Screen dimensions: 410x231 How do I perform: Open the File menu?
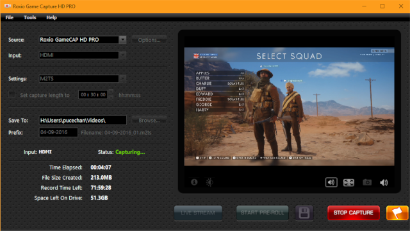click(10, 17)
